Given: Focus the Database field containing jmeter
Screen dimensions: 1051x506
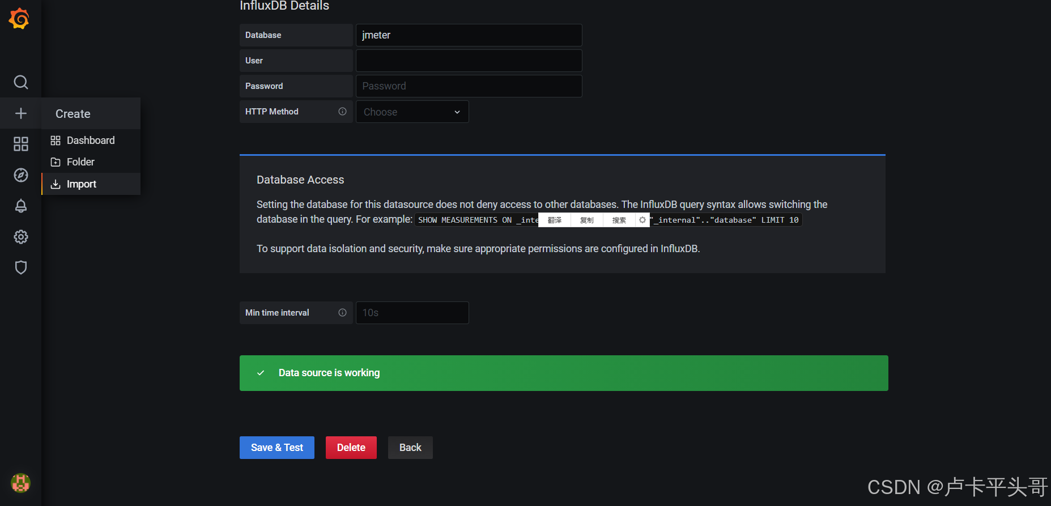Looking at the screenshot, I should pyautogui.click(x=469, y=35).
